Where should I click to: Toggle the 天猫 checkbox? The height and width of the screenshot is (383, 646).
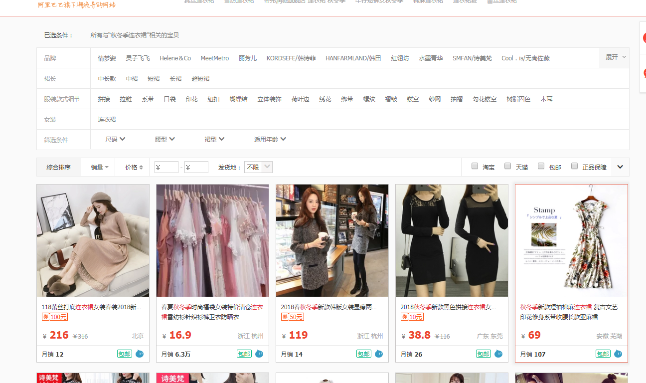click(508, 166)
